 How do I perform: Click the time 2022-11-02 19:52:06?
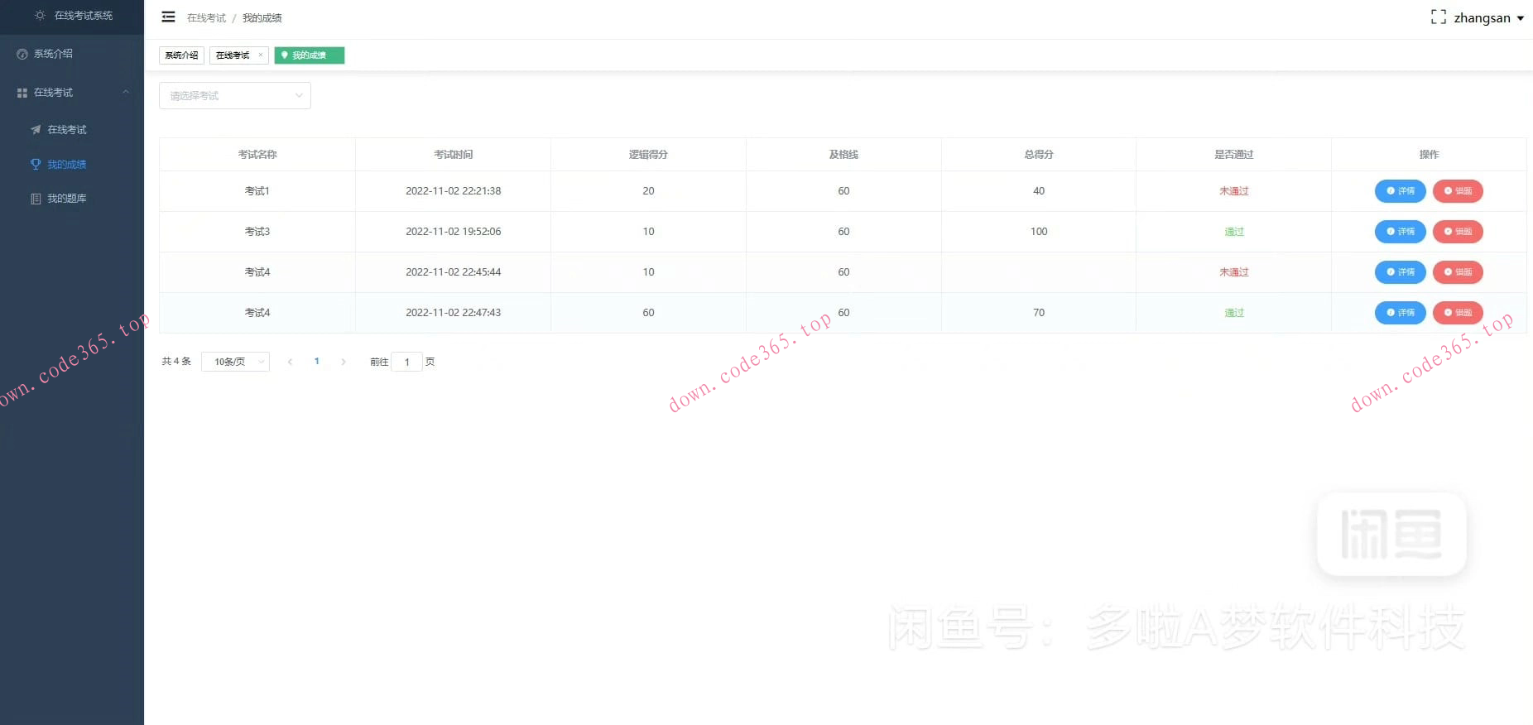pyautogui.click(x=453, y=232)
